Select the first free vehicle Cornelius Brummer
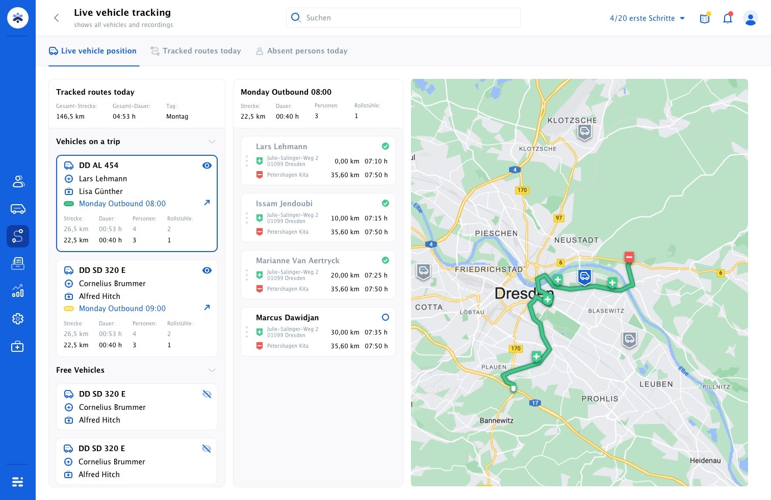This screenshot has width=771, height=500. pyautogui.click(x=112, y=407)
